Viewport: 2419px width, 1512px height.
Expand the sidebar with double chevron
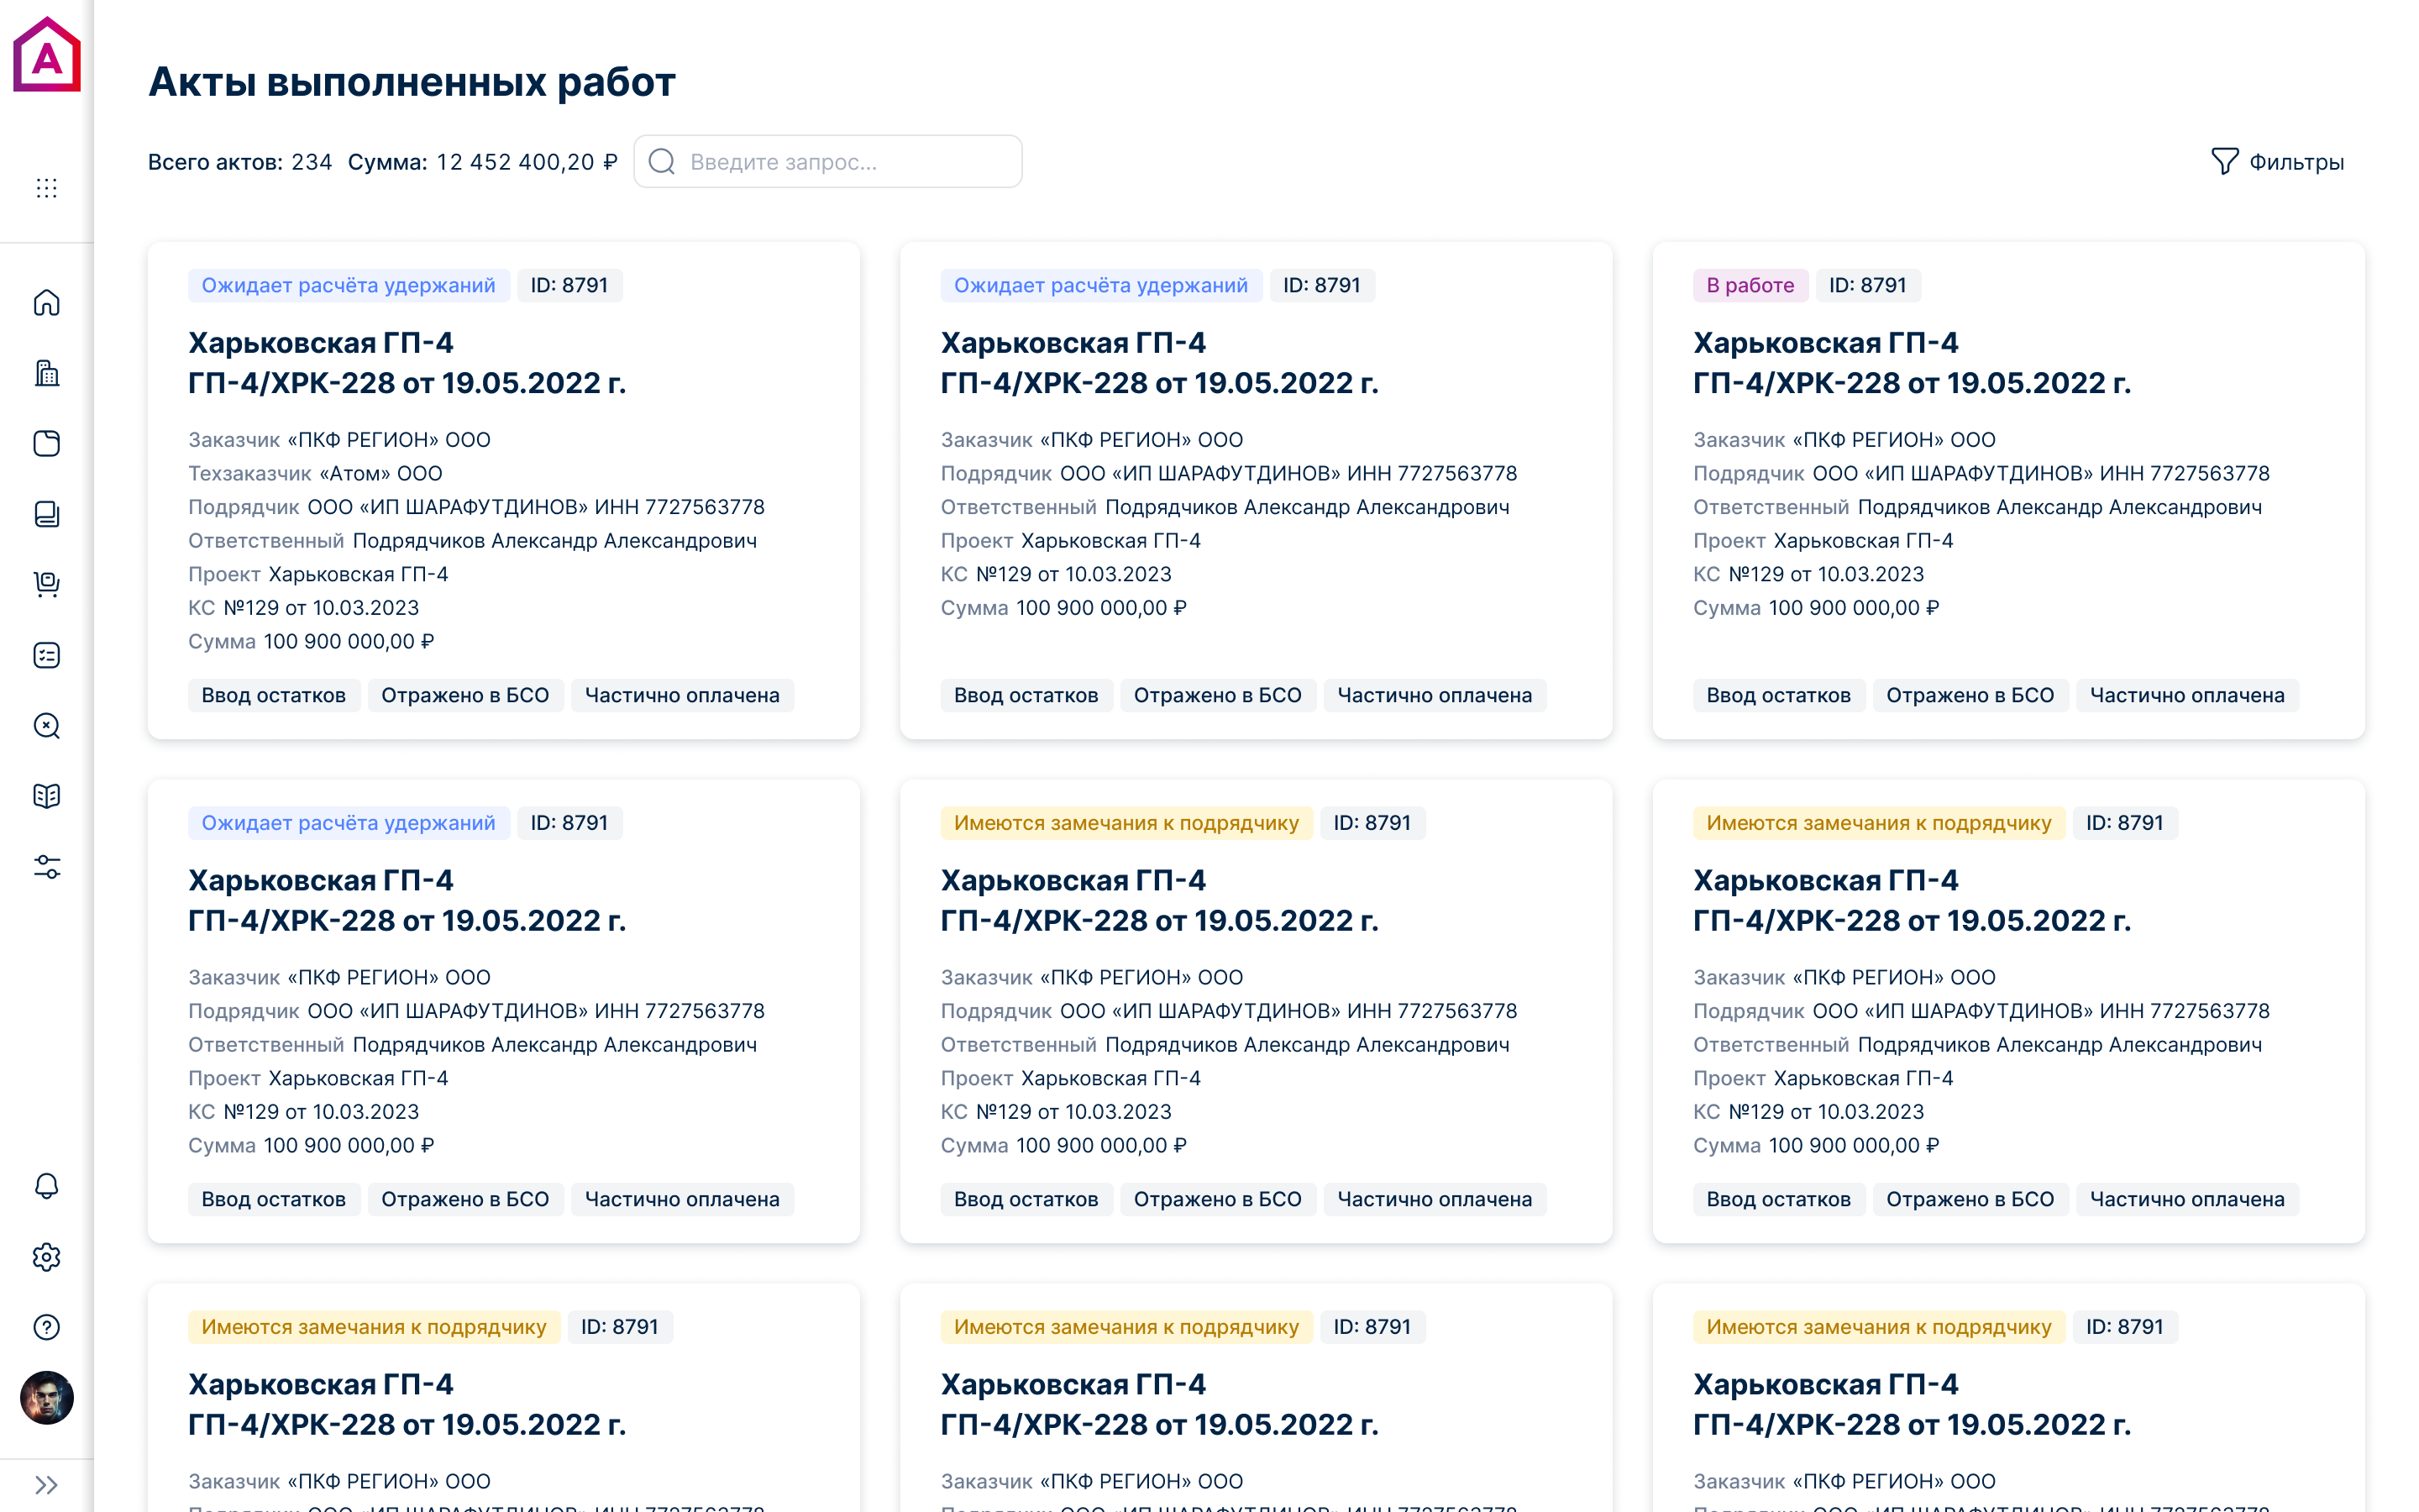(47, 1485)
